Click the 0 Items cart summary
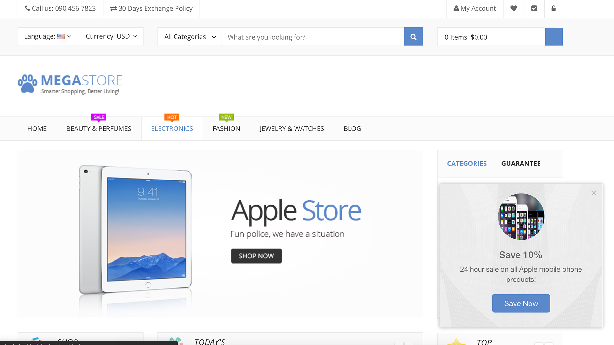The image size is (614, 345). click(491, 37)
